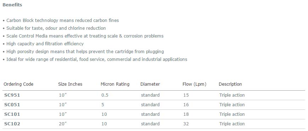Click the Ordering Code column header

(x=18, y=84)
